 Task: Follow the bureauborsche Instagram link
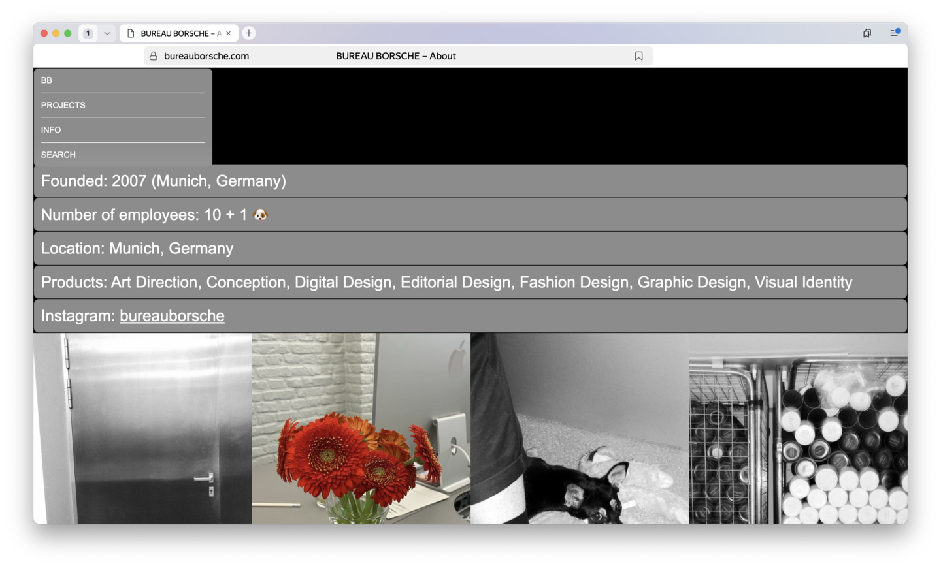(172, 316)
